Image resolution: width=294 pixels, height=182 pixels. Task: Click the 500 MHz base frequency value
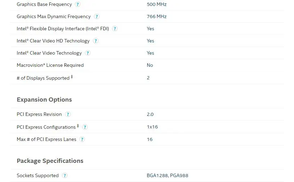pyautogui.click(x=157, y=4)
